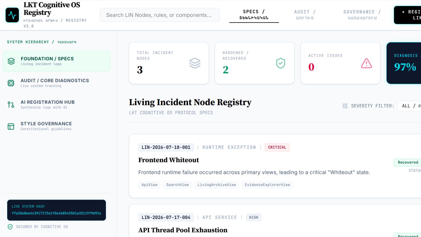This screenshot has height=237, width=421.
Task: Click the AI Registration Hub branch icon
Action: [x=11, y=104]
